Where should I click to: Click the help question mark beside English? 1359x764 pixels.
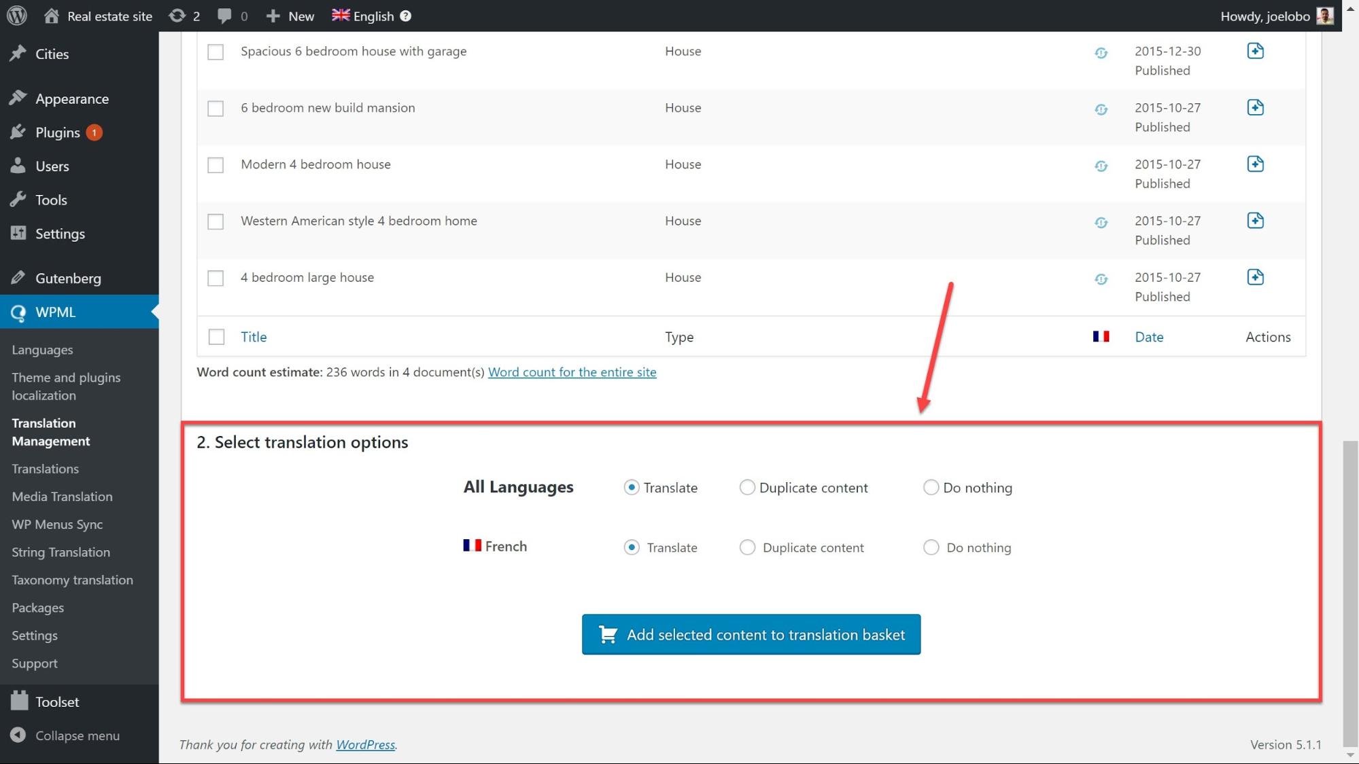pyautogui.click(x=405, y=16)
